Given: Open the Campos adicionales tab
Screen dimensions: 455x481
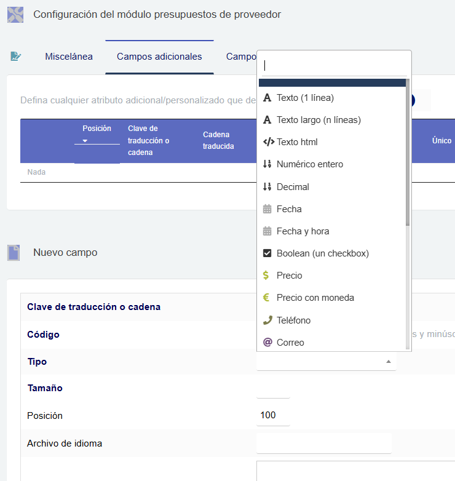Looking at the screenshot, I should 159,57.
